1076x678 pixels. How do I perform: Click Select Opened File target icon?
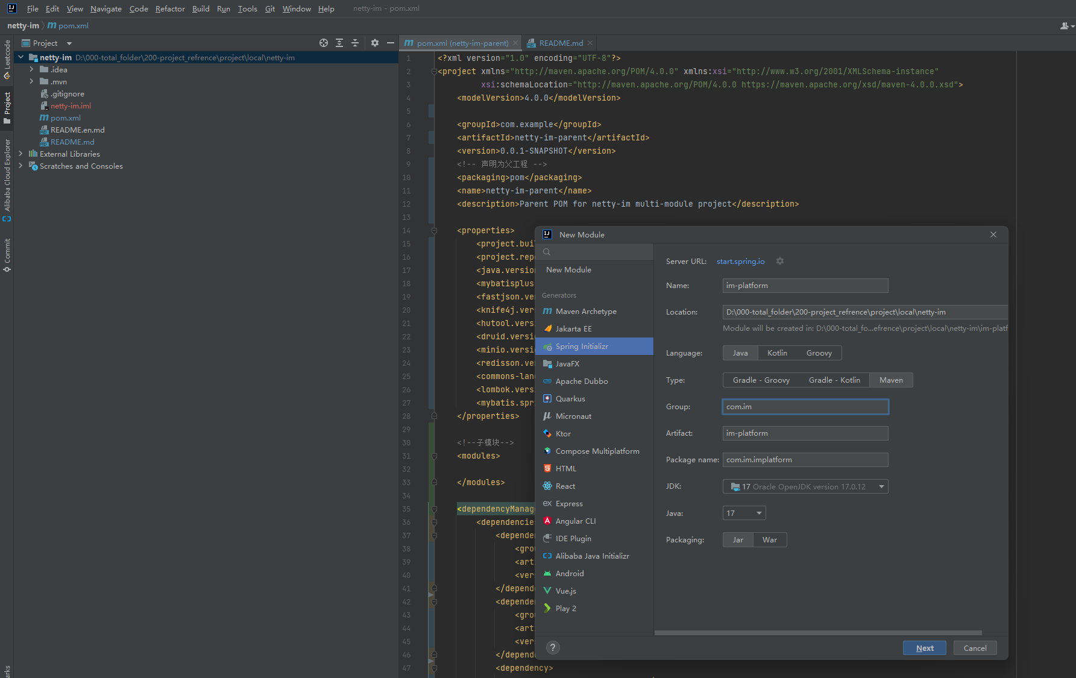(324, 43)
